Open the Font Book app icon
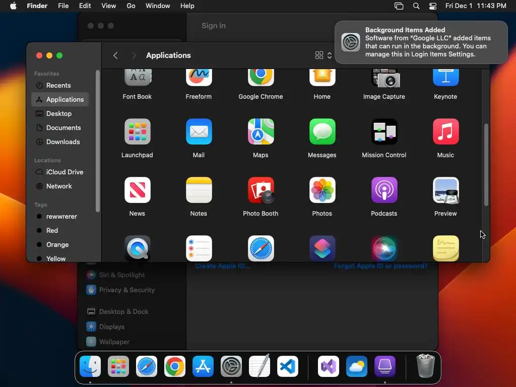Screen dimensions: 516x387 (x=137, y=78)
